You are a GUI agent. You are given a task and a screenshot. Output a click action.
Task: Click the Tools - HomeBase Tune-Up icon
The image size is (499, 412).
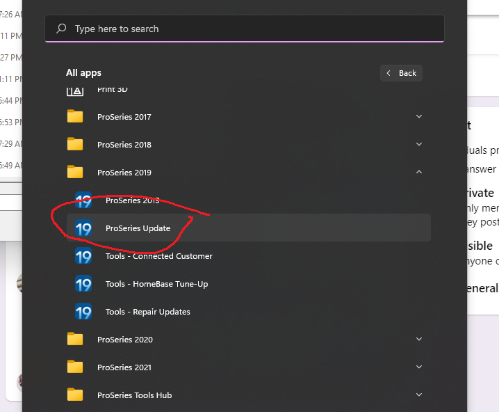click(83, 284)
